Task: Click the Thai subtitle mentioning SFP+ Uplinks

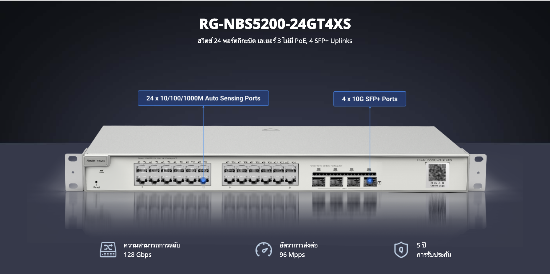Action: [275, 41]
